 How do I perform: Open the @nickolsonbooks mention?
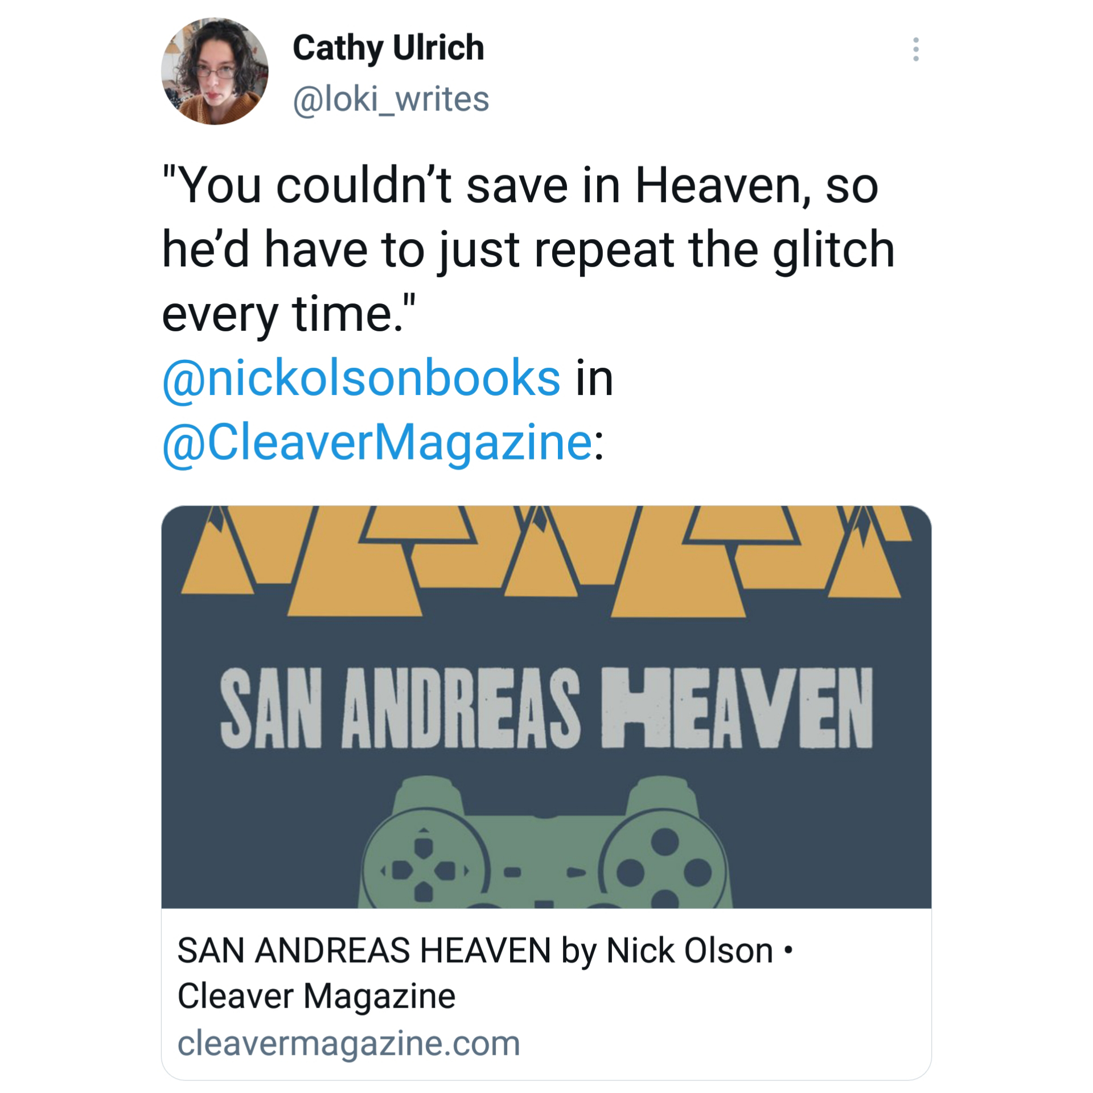coord(361,378)
